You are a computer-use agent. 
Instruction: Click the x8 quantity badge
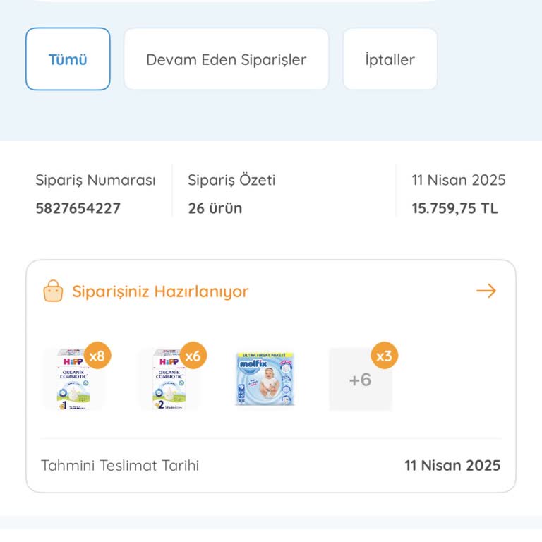point(97,356)
